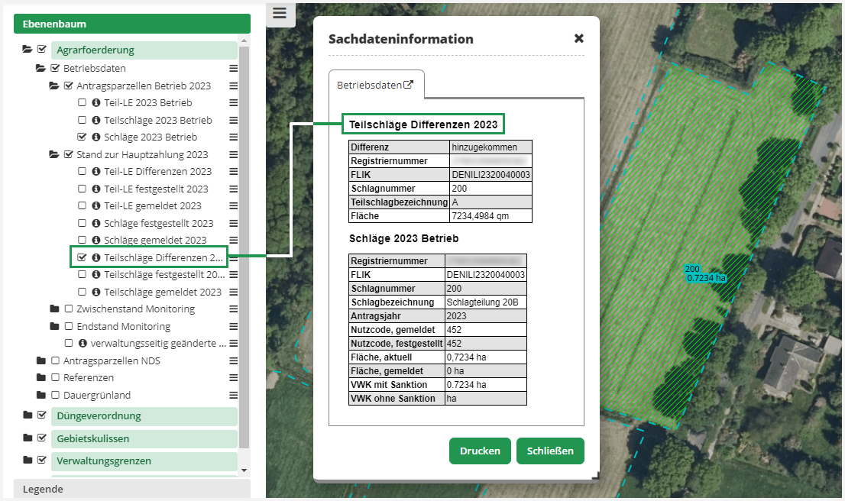Click external link icon on Betriebsdaten tab
The height and width of the screenshot is (501, 845).
pos(408,85)
